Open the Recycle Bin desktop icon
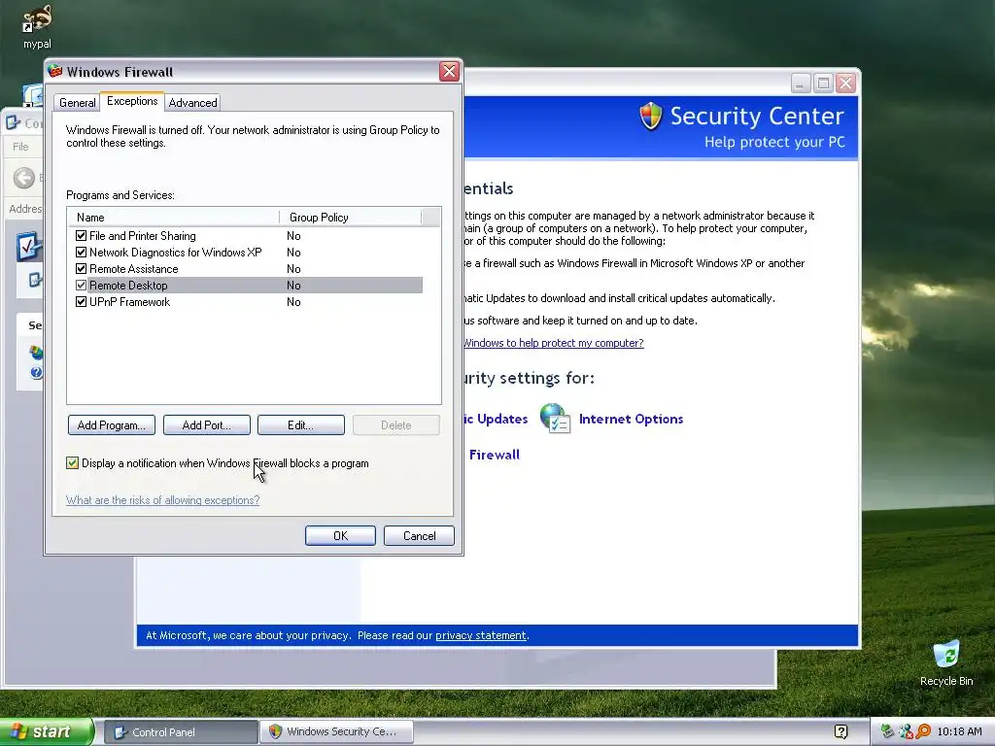 946,655
